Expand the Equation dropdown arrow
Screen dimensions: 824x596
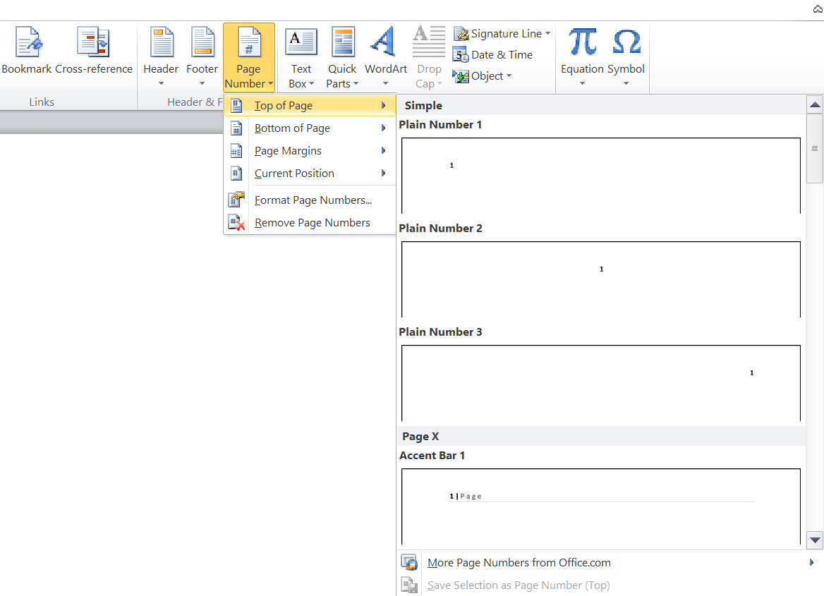(582, 83)
